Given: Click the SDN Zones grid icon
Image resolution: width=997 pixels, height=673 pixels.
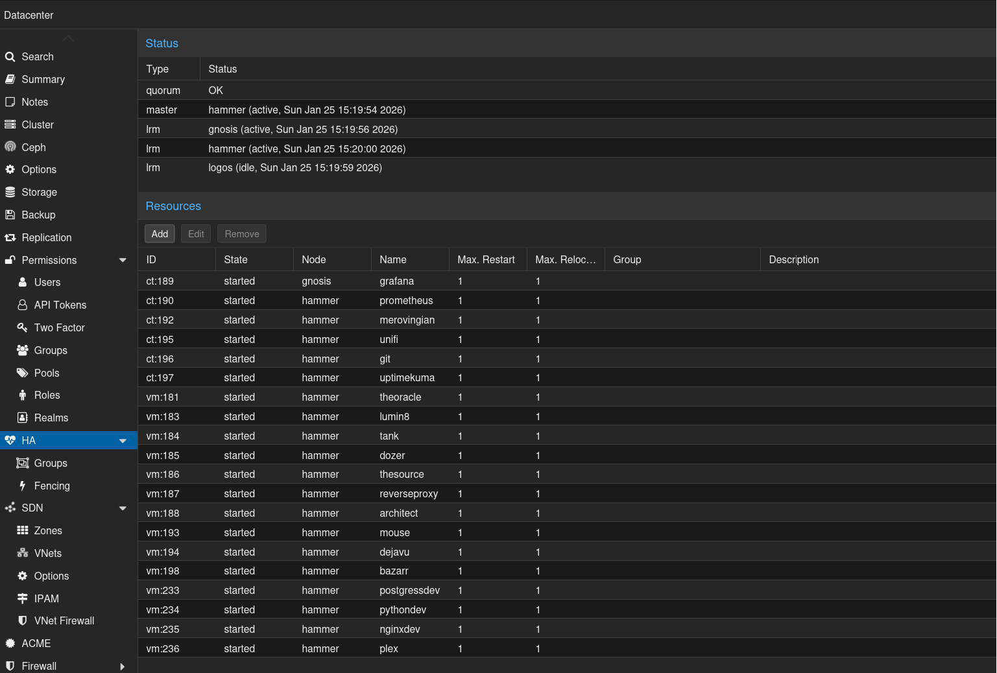Looking at the screenshot, I should pos(23,530).
